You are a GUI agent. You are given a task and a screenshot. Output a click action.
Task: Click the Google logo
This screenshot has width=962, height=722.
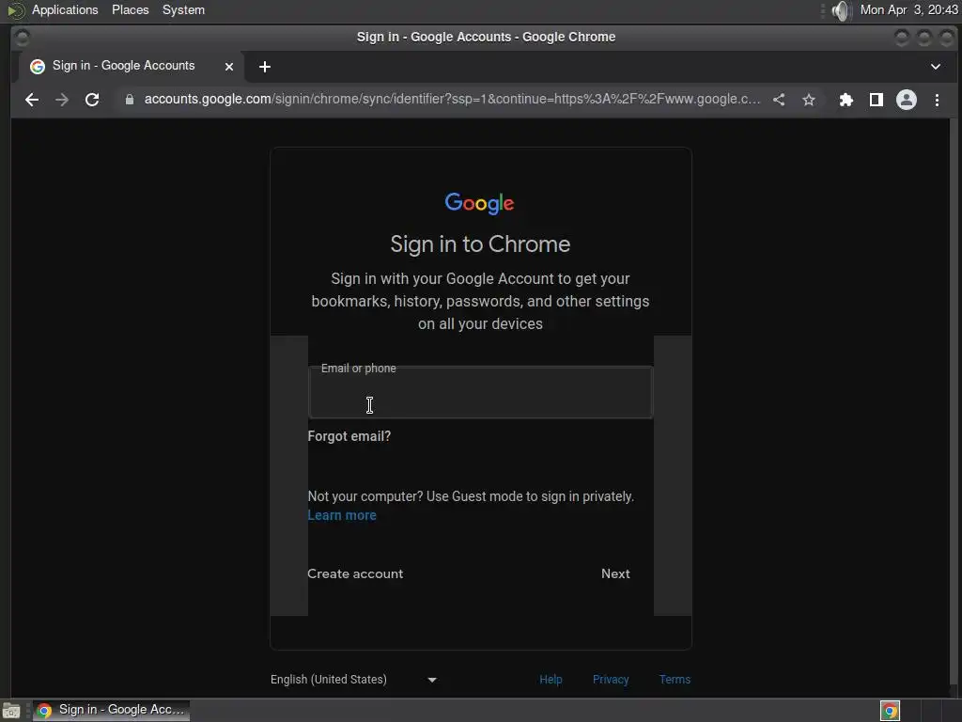tap(480, 203)
